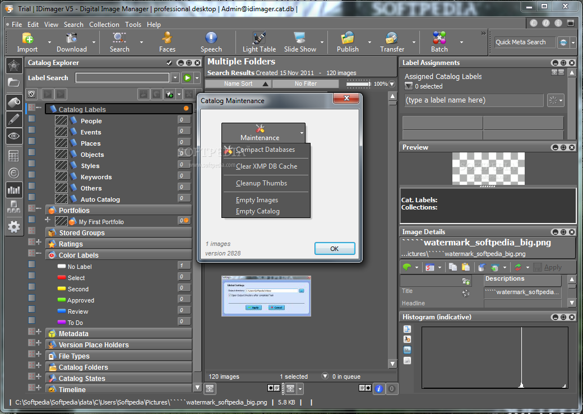583x414 pixels.
Task: Check the Places label checkbox
Action: [x=32, y=141]
